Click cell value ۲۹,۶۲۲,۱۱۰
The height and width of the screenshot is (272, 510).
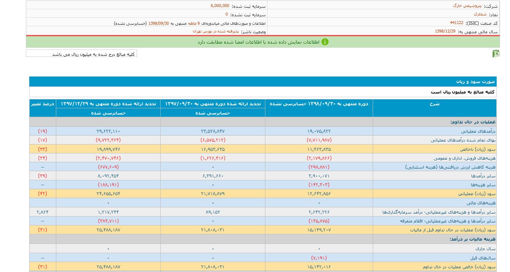click(x=108, y=131)
